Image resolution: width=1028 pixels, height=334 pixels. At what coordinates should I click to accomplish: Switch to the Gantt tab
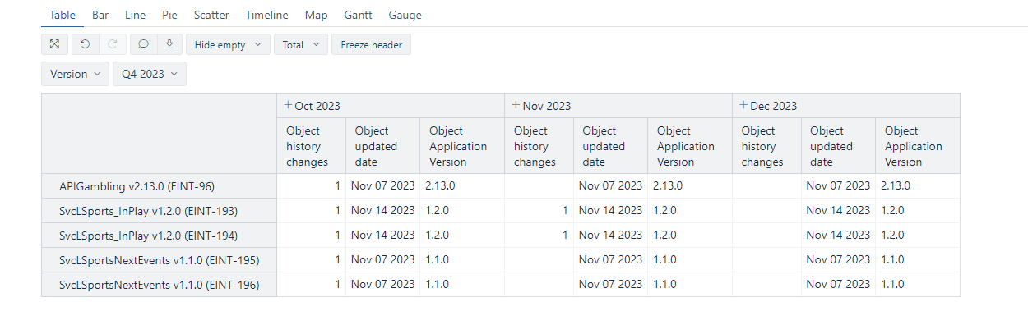[x=359, y=15]
